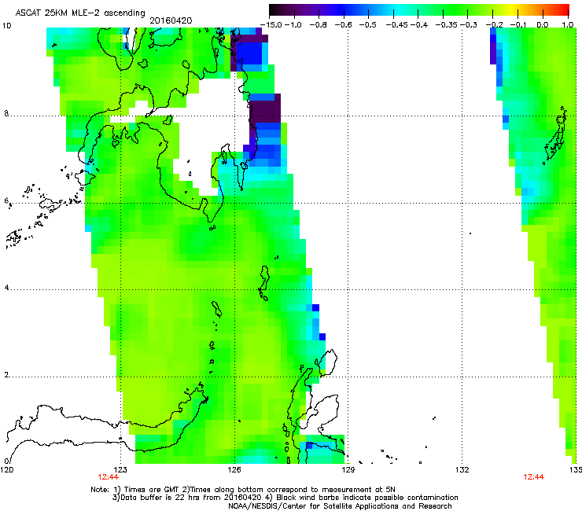Select the date label '20160420' under the title
Viewport: 582px width, 511px height.
pos(171,20)
